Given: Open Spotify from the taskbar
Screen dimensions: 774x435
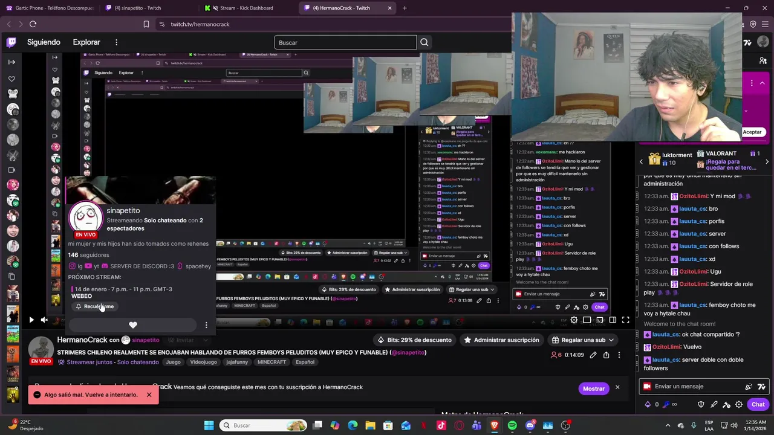Looking at the screenshot, I should [512, 425].
